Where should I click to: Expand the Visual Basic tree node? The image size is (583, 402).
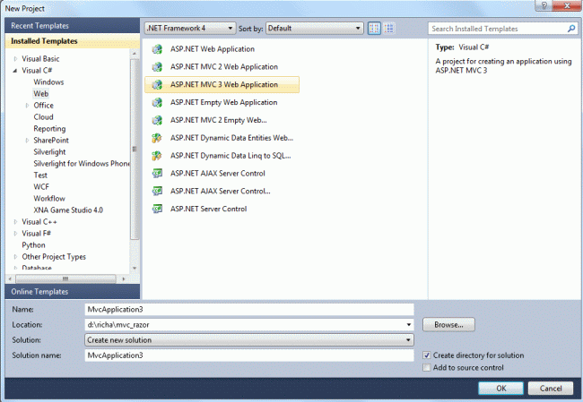coord(15,59)
